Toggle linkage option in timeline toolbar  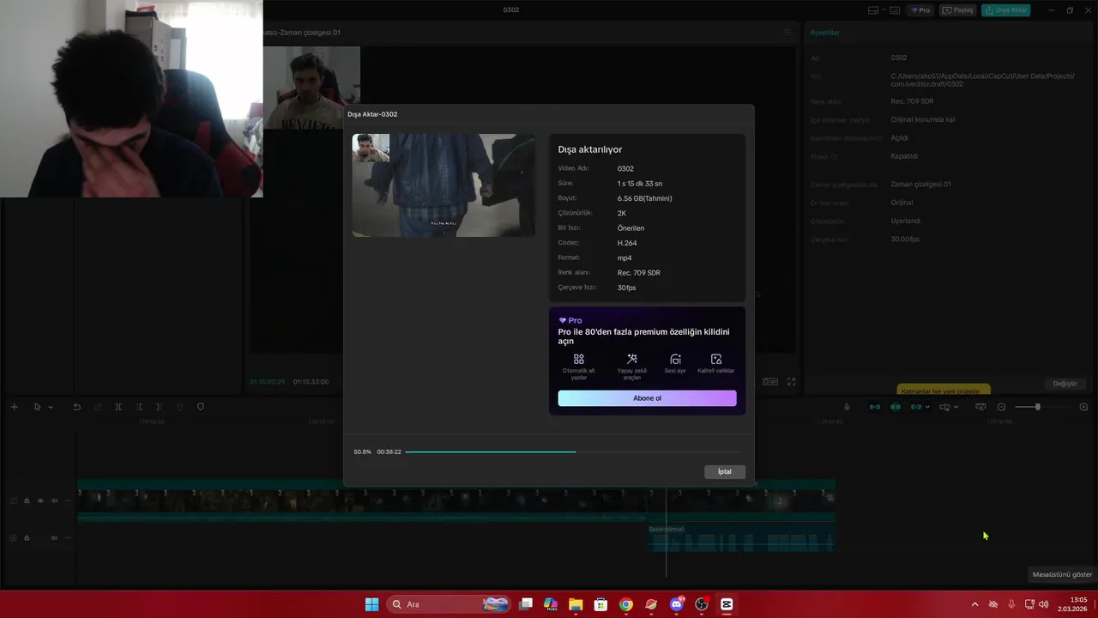point(916,407)
